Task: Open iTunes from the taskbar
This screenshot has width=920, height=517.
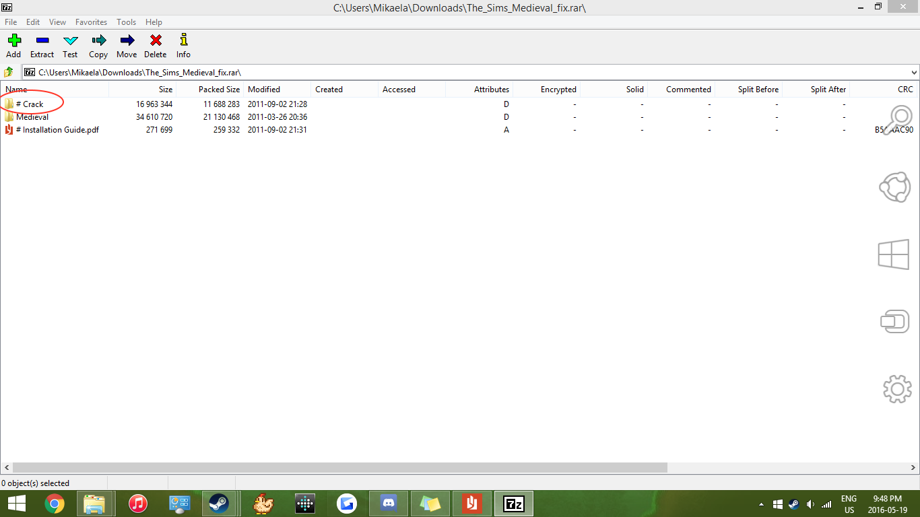Action: coord(138,504)
